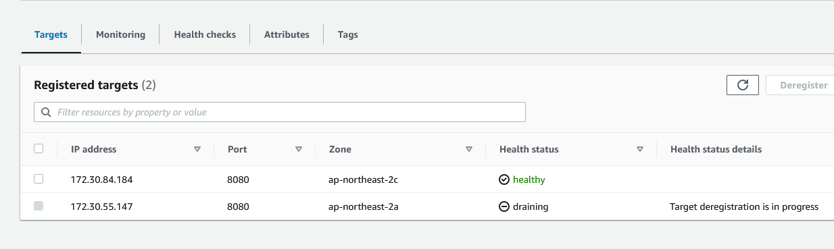Image resolution: width=834 pixels, height=249 pixels.
Task: Sort by Zone column arrow
Action: [468, 149]
